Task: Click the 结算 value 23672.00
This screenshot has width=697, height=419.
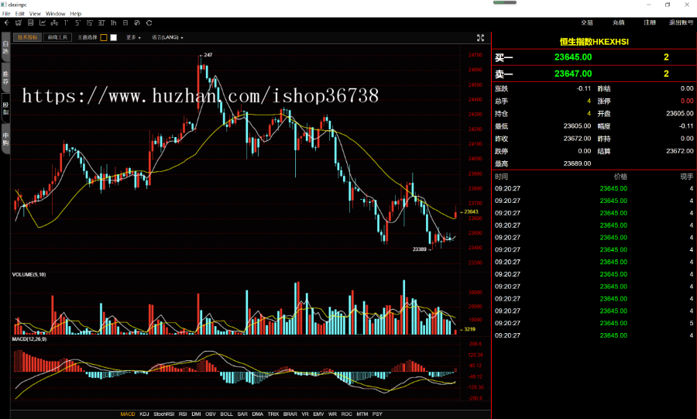Action: pyautogui.click(x=680, y=151)
